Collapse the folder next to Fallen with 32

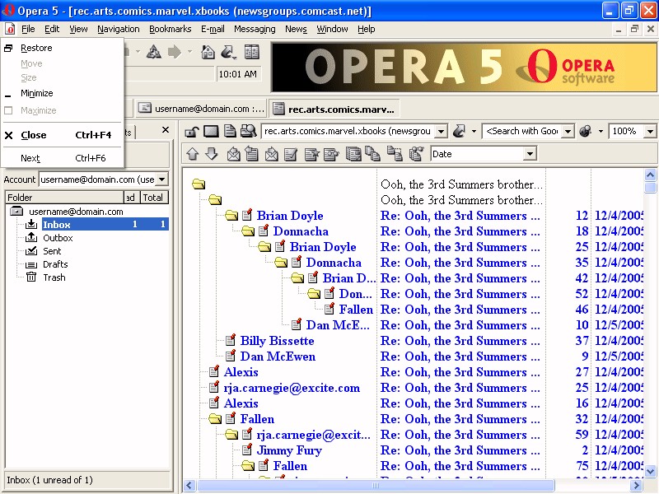click(215, 419)
